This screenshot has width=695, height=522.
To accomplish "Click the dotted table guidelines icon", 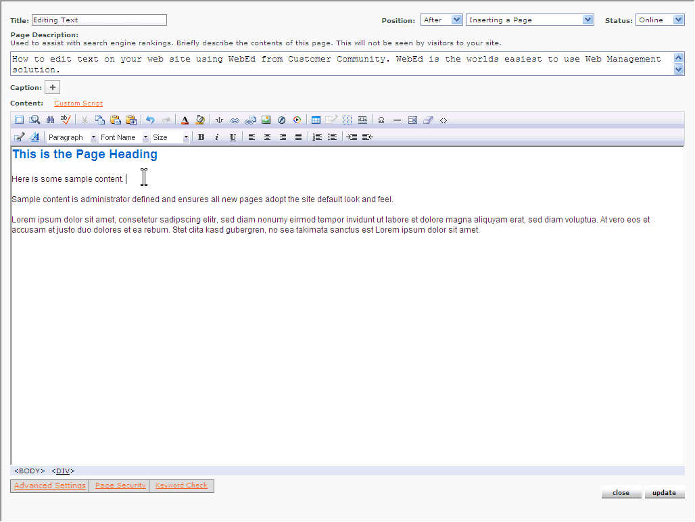I will (347, 120).
